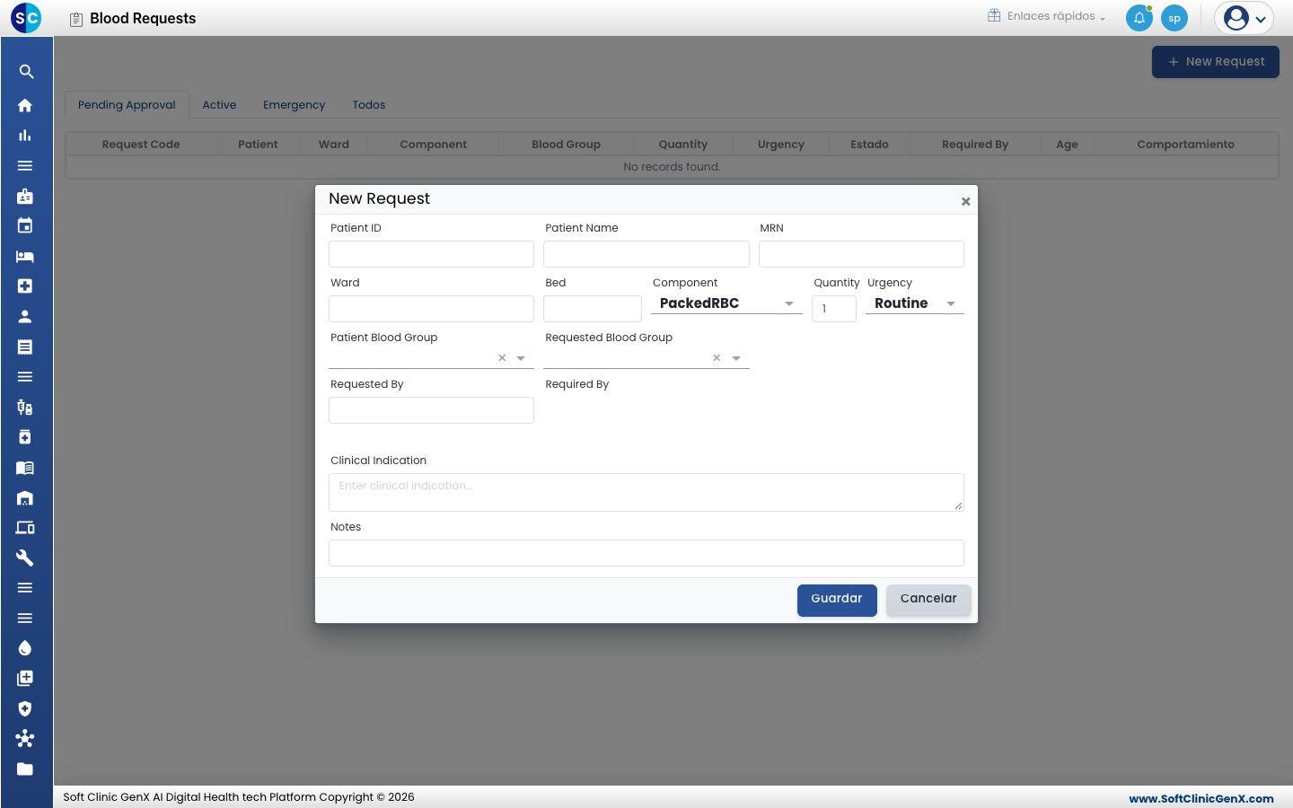
Task: Open the notifications bell
Action: point(1139,18)
